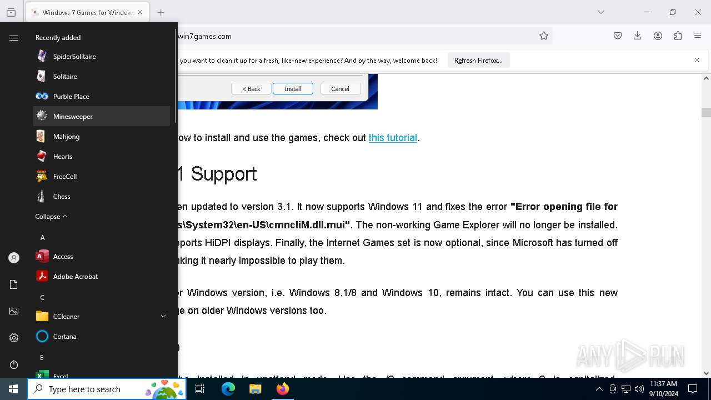Viewport: 711px width, 400px height.
Task: Launch Minesweeper from Start menu
Action: click(x=102, y=116)
